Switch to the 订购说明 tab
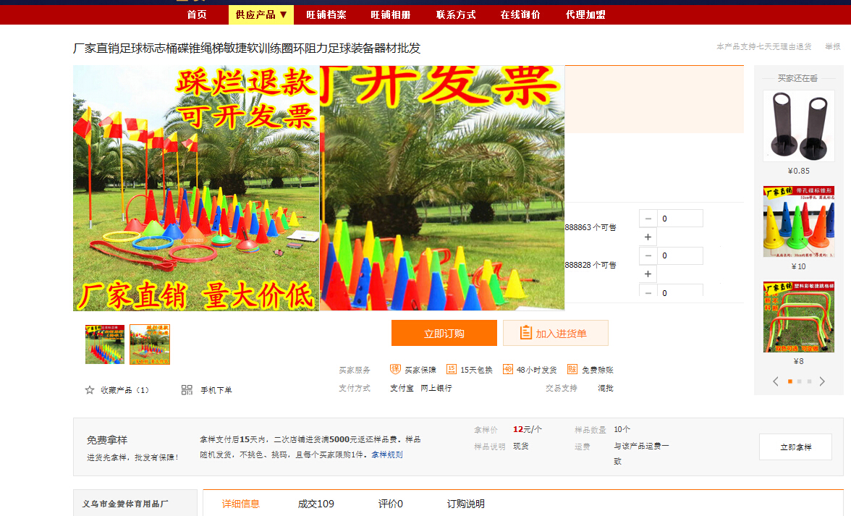The image size is (851, 516). point(465,504)
